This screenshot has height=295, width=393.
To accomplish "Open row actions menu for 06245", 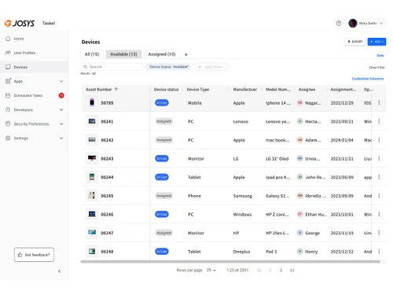I will click(x=379, y=196).
